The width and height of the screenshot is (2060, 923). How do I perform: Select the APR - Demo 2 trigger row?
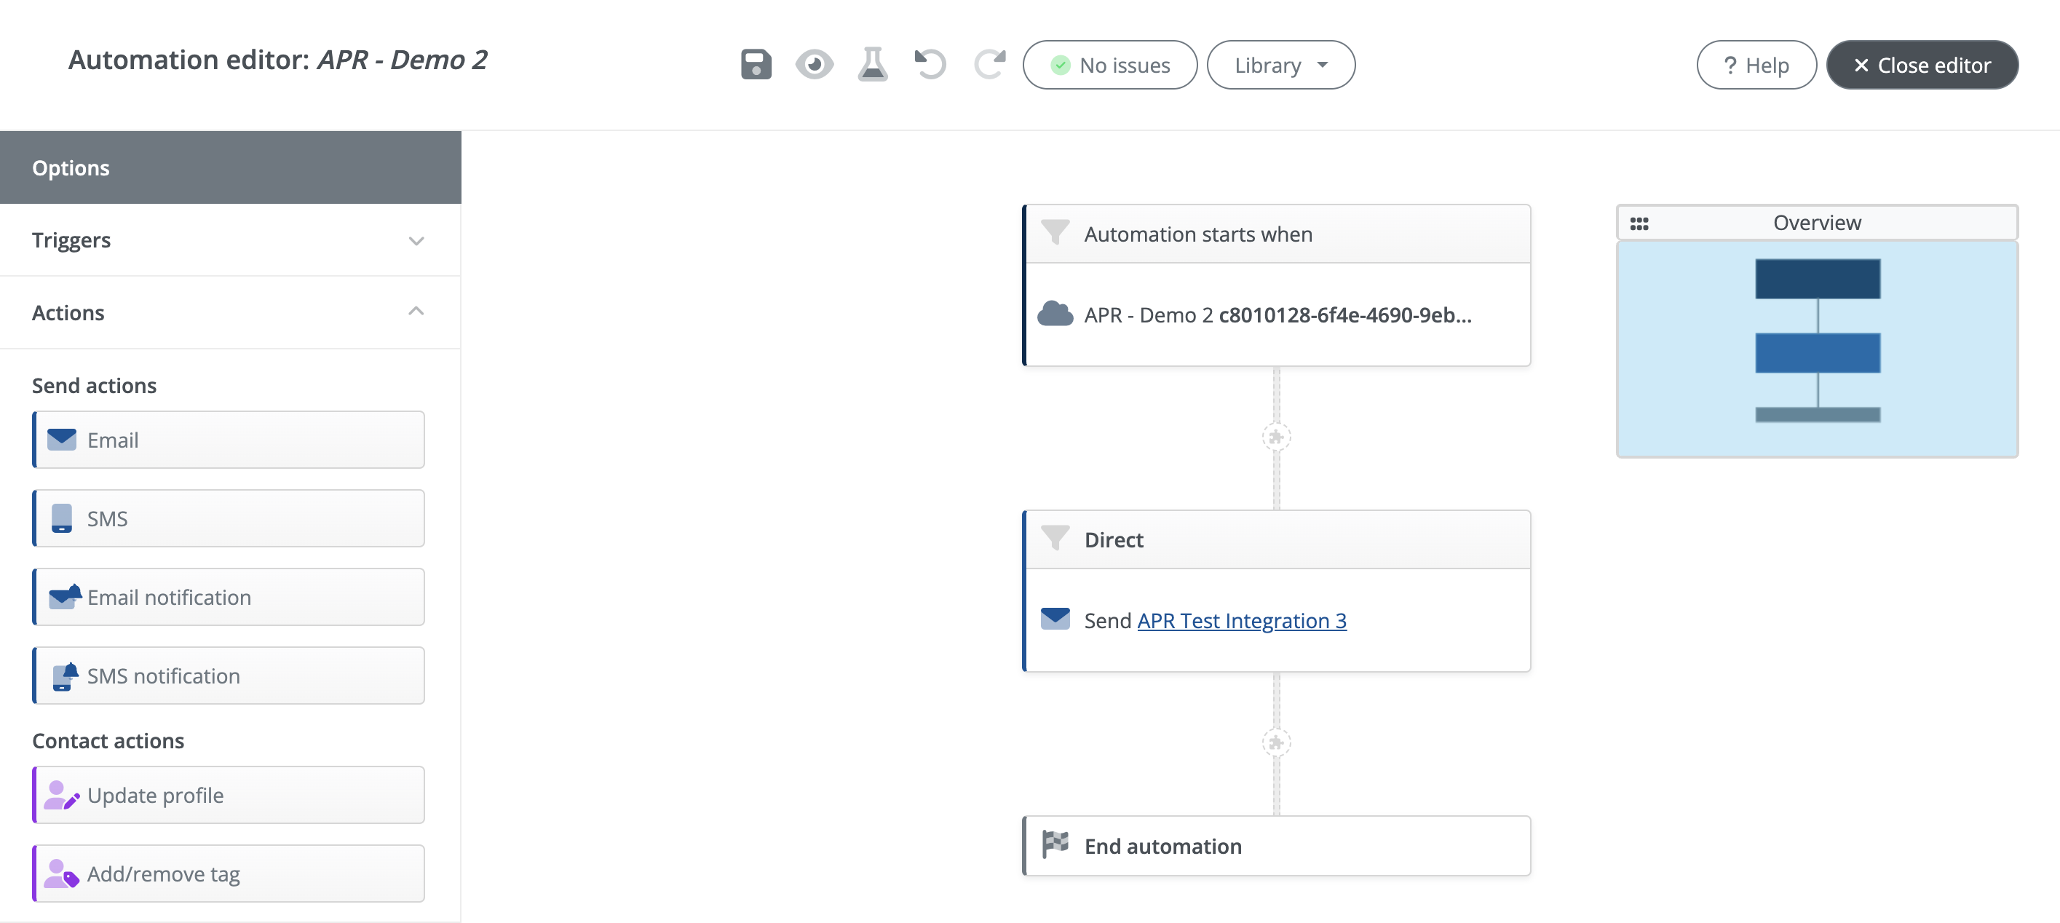1277,314
